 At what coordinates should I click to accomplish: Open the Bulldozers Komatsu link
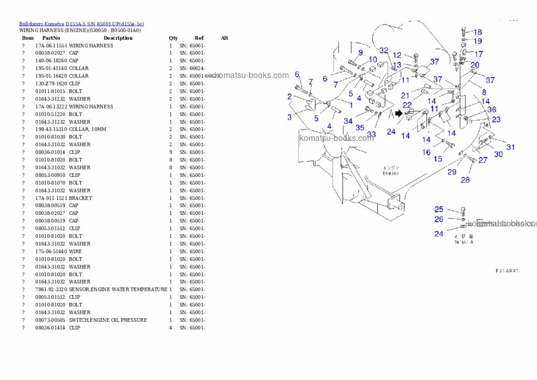pyautogui.click(x=41, y=24)
